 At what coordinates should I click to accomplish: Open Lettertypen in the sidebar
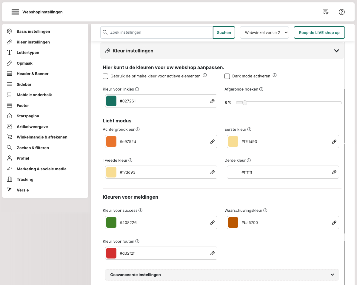[x=28, y=52]
